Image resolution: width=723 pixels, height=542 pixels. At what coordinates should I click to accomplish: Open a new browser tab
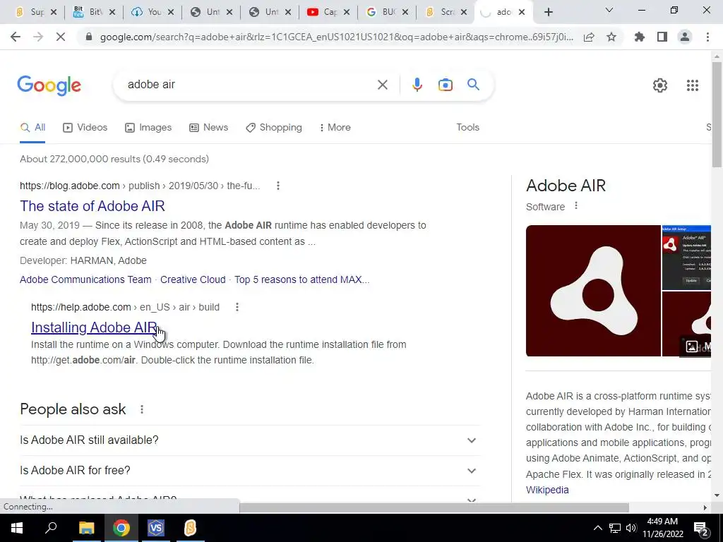[x=548, y=12]
